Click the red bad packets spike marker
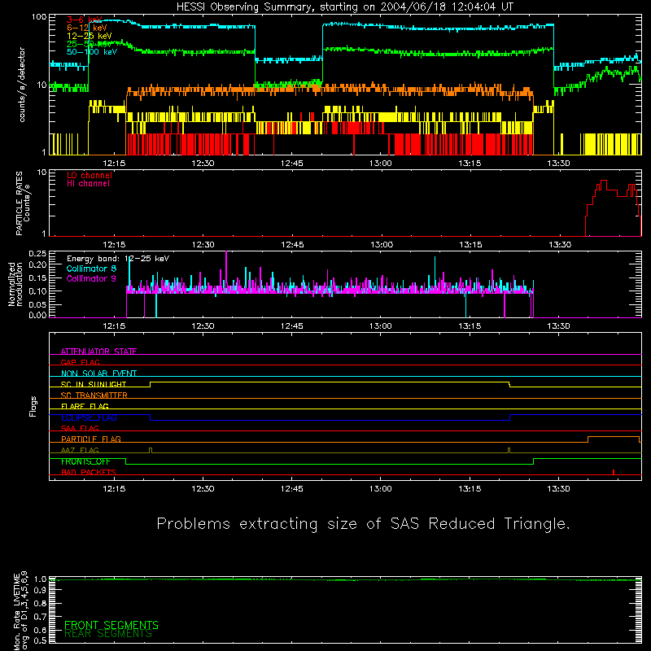 pos(614,472)
